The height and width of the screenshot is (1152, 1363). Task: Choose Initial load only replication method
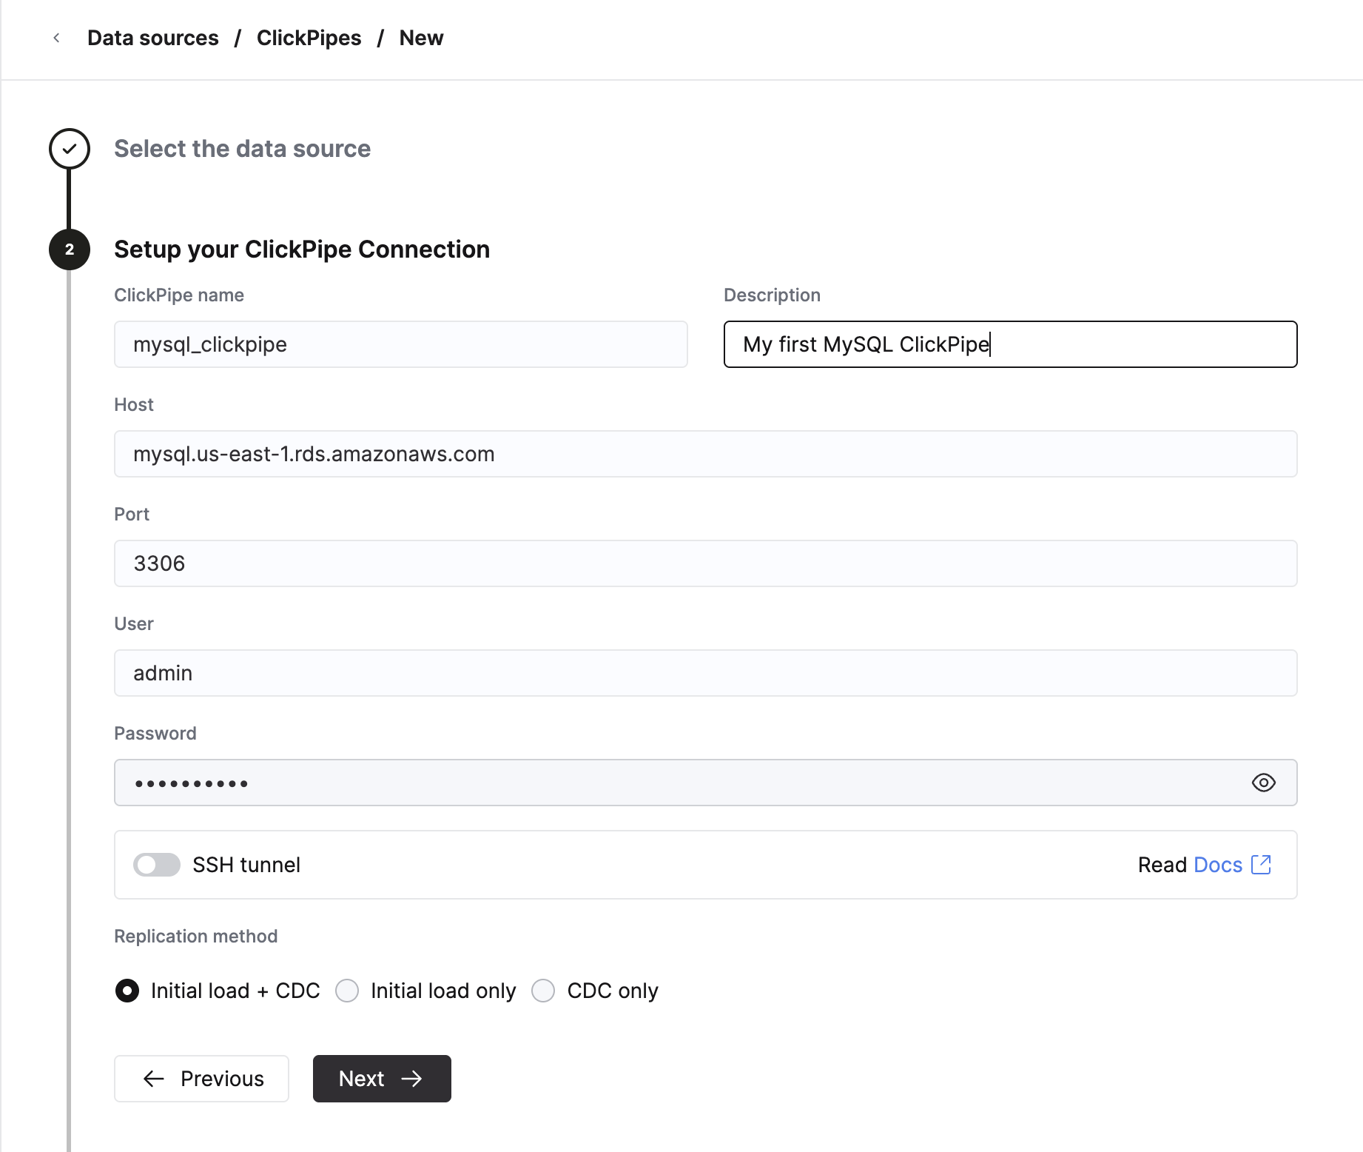pyautogui.click(x=347, y=991)
